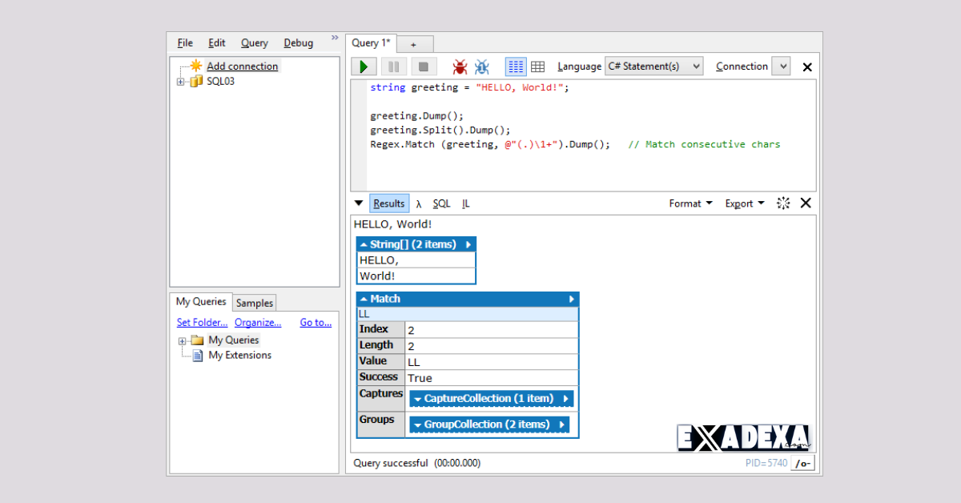The image size is (961, 503).
Task: Open the Query menu
Action: pyautogui.click(x=254, y=42)
